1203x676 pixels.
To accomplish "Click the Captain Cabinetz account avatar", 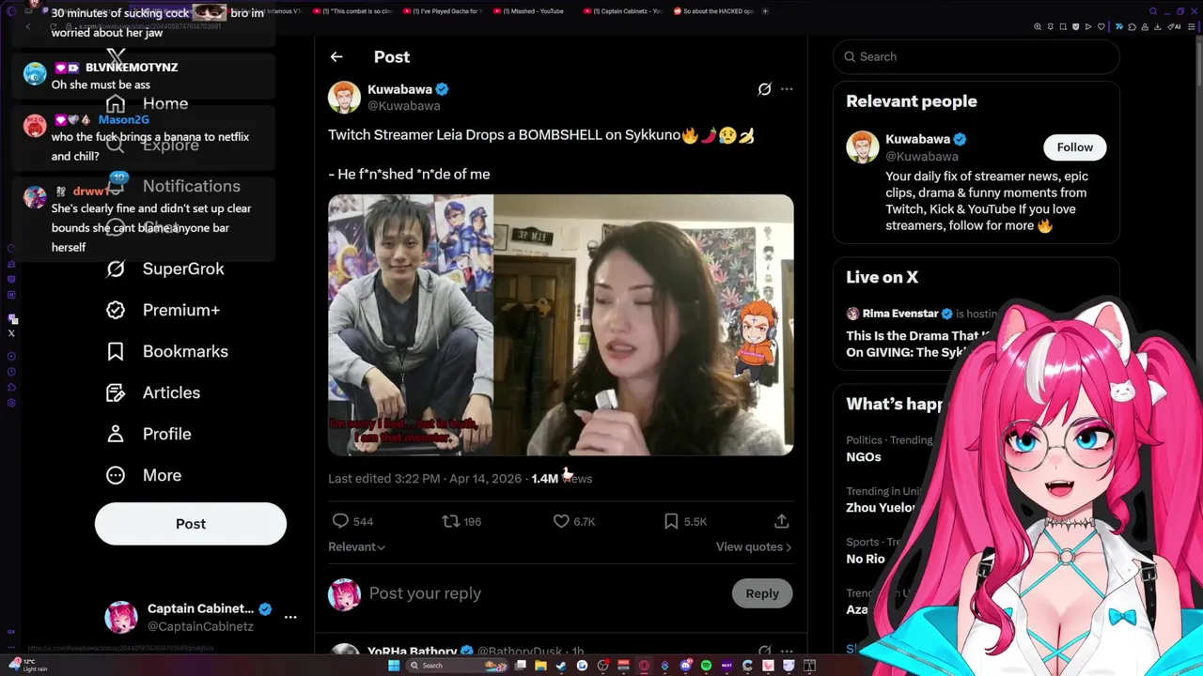I will pos(121,617).
